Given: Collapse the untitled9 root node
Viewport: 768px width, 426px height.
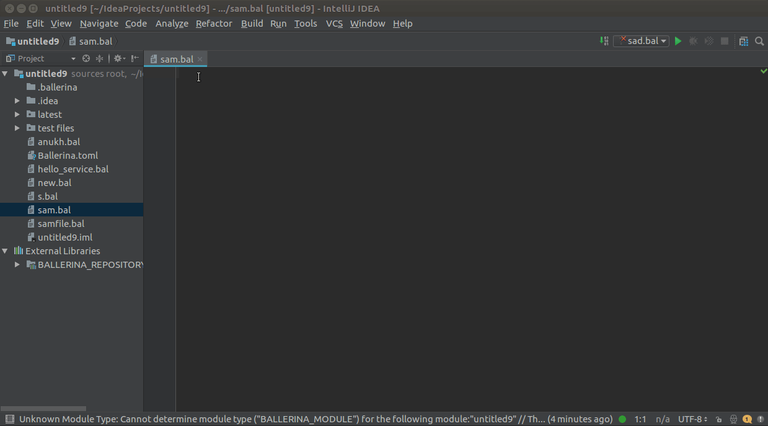Looking at the screenshot, I should click(5, 74).
